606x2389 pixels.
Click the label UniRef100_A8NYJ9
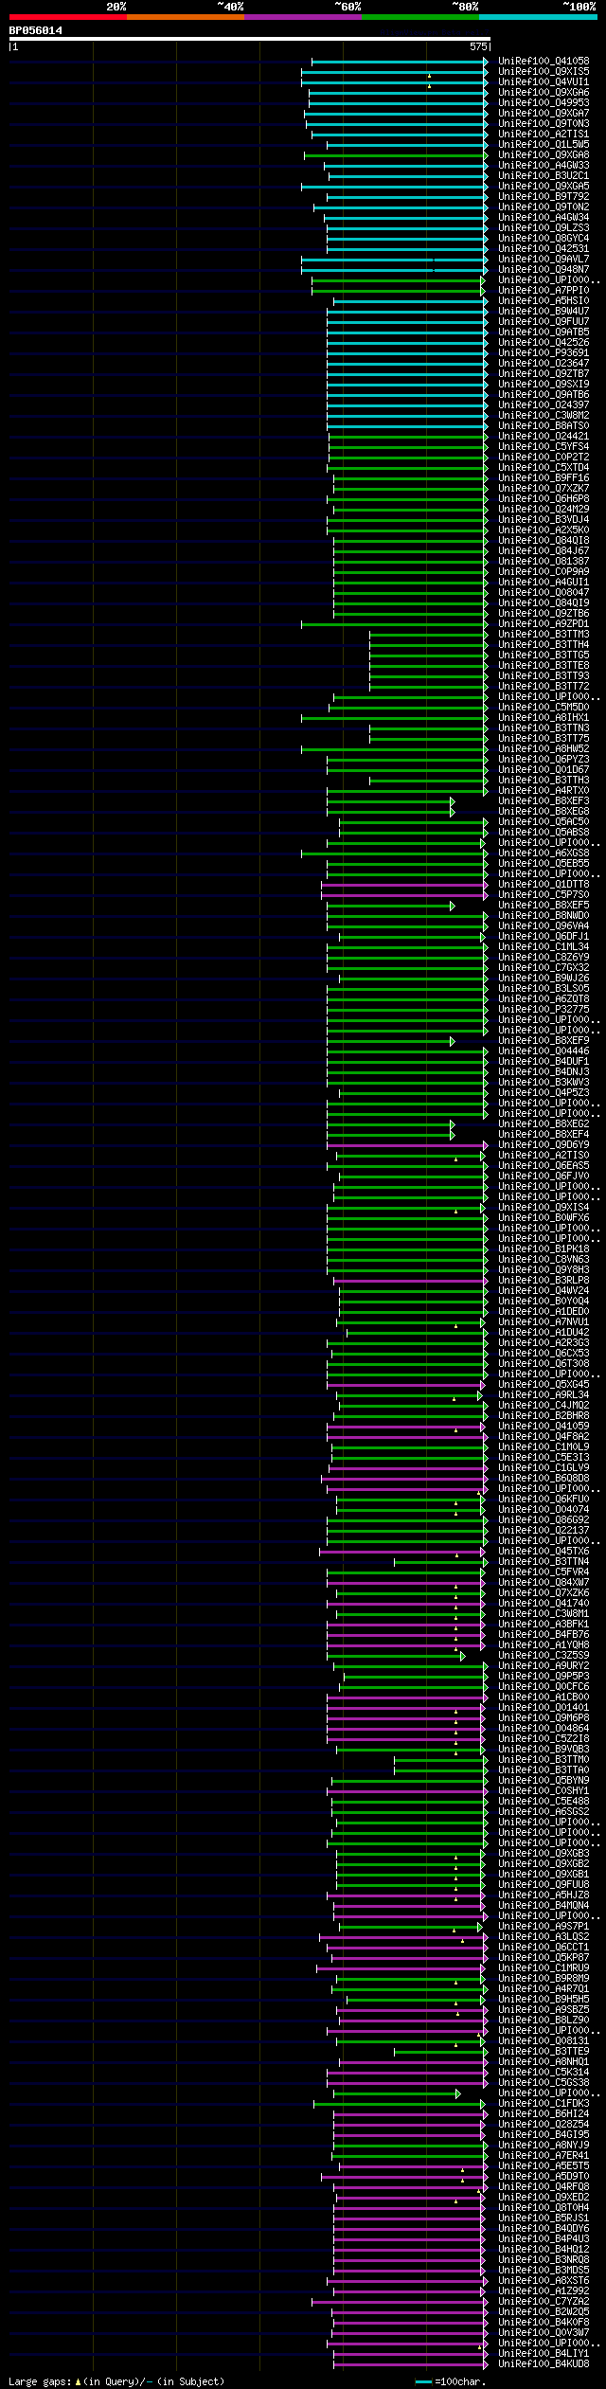[x=544, y=2146]
